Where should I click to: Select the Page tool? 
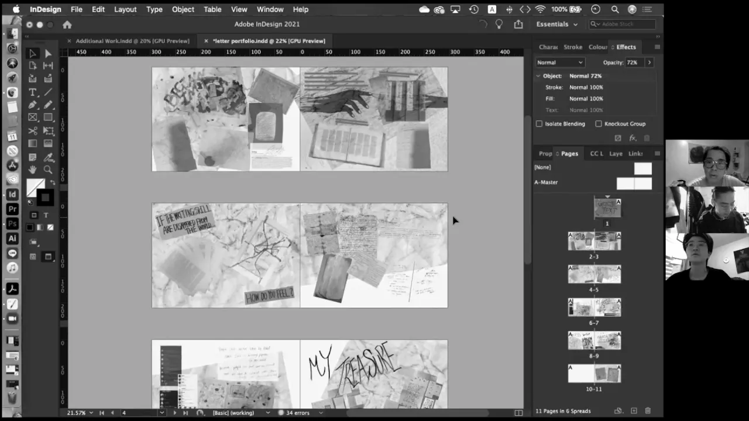(33, 66)
